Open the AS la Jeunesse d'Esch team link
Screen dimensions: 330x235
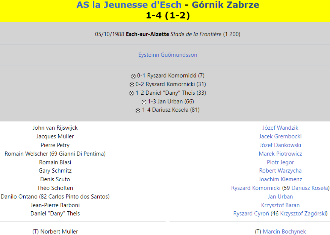(x=129, y=5)
